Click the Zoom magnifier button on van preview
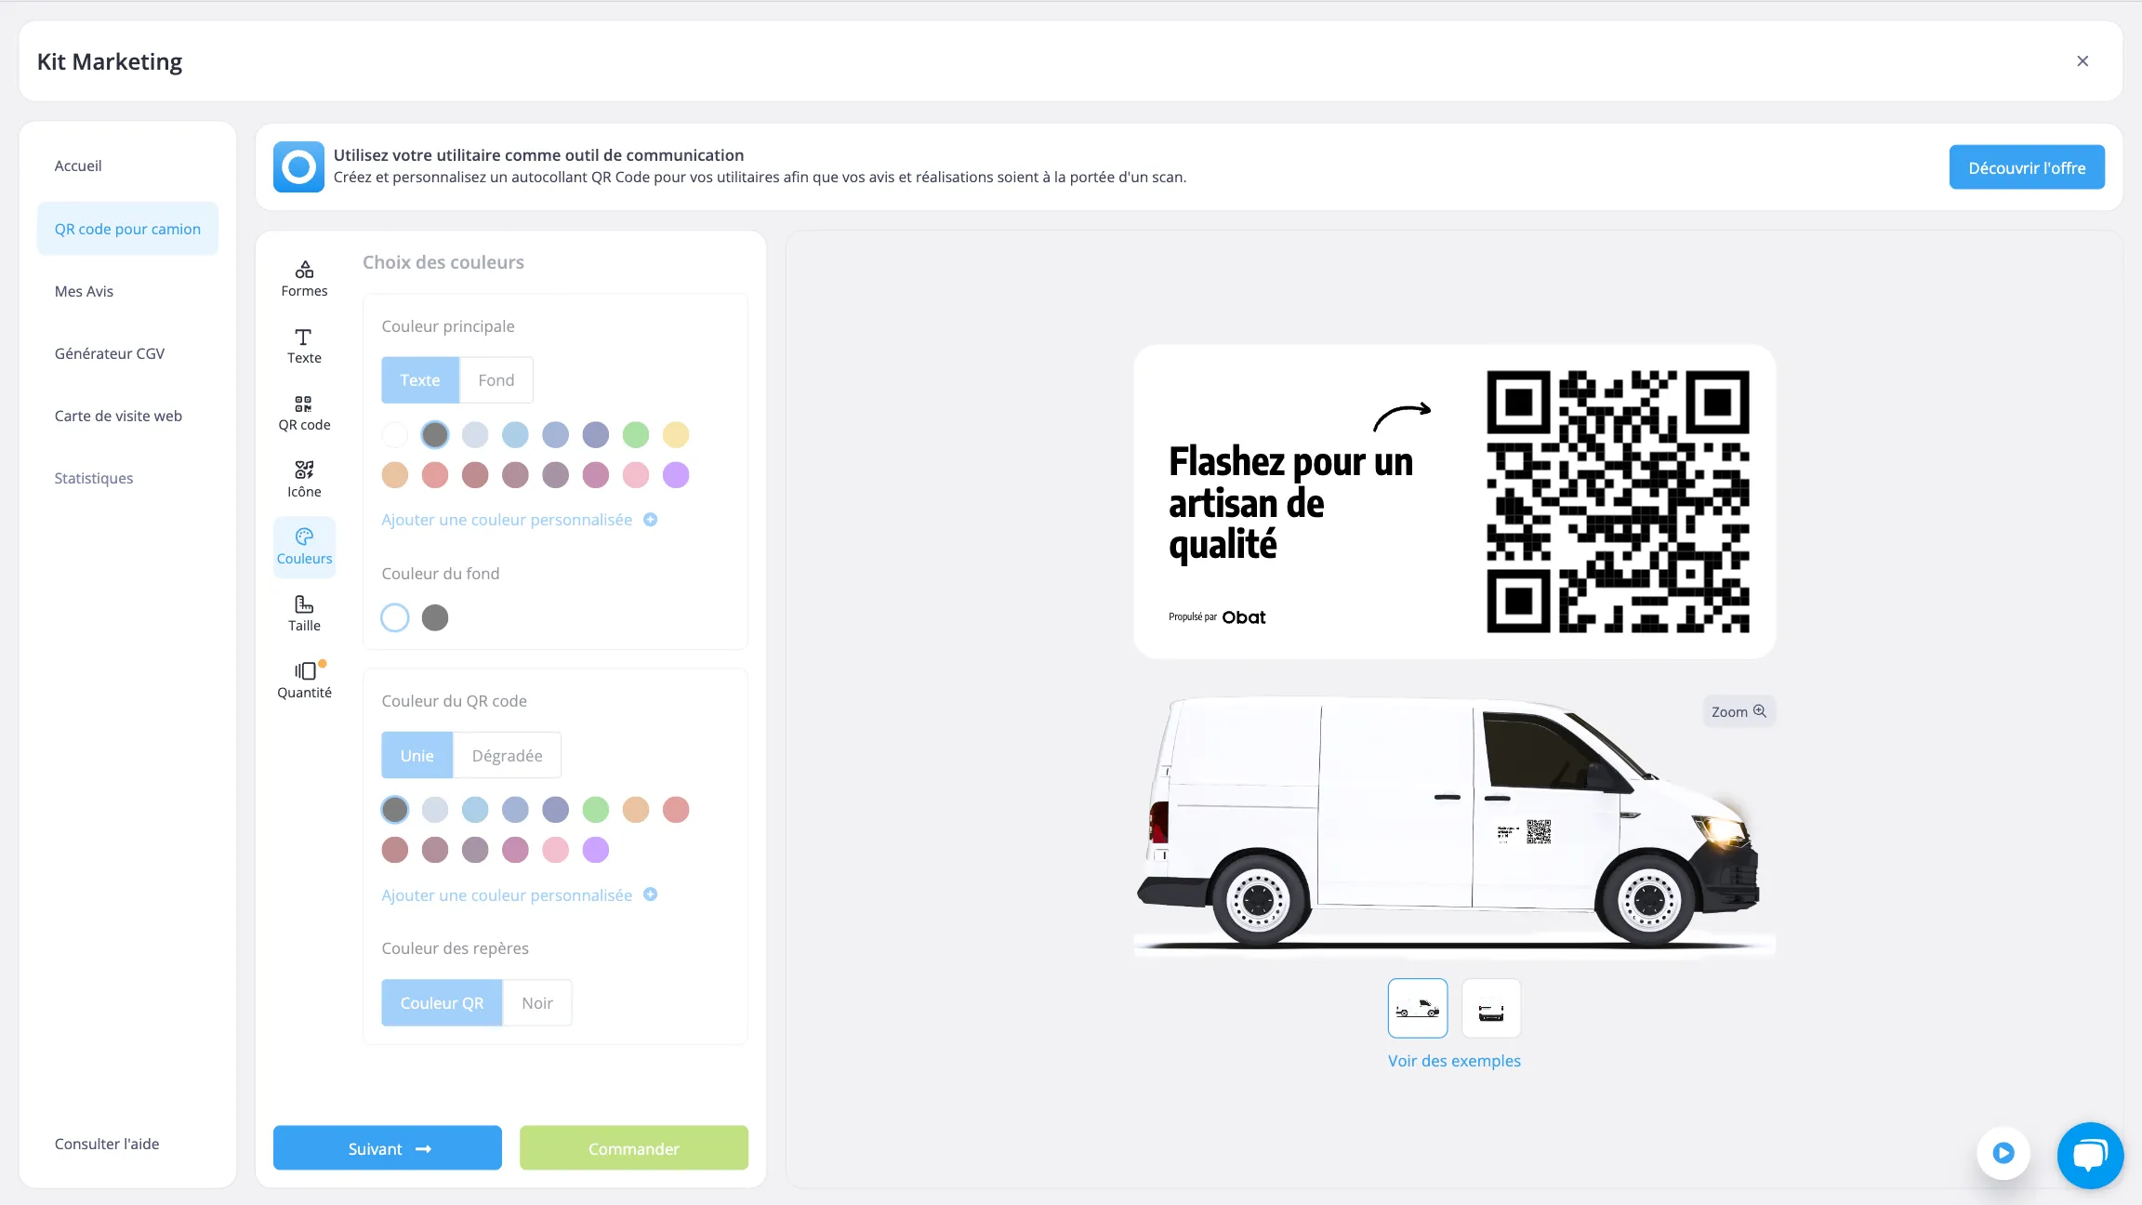The height and width of the screenshot is (1205, 2142). [x=1739, y=711]
